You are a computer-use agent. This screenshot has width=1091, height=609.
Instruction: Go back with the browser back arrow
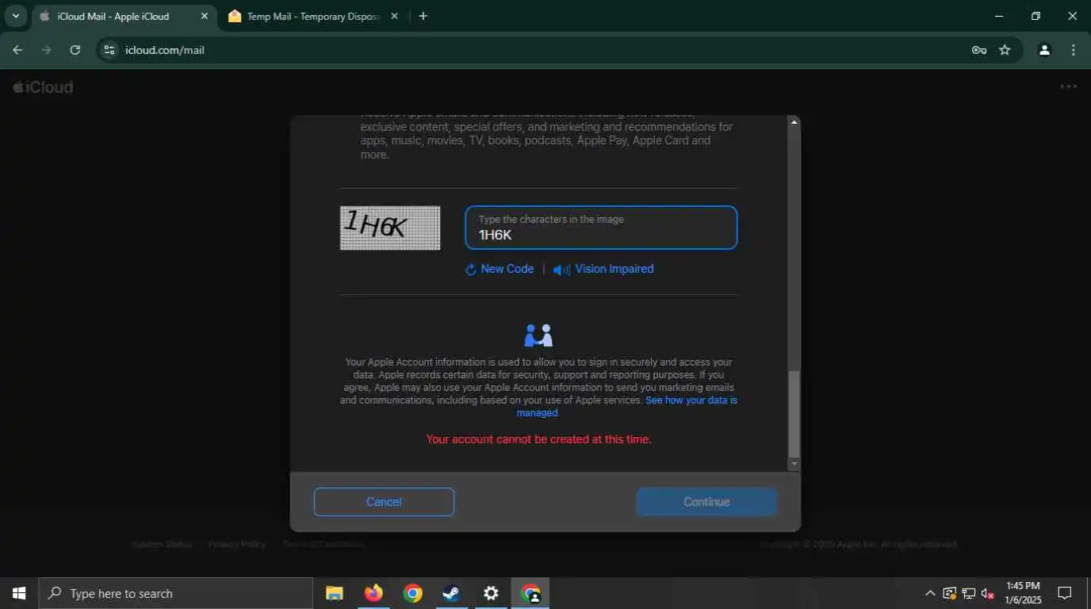(17, 50)
